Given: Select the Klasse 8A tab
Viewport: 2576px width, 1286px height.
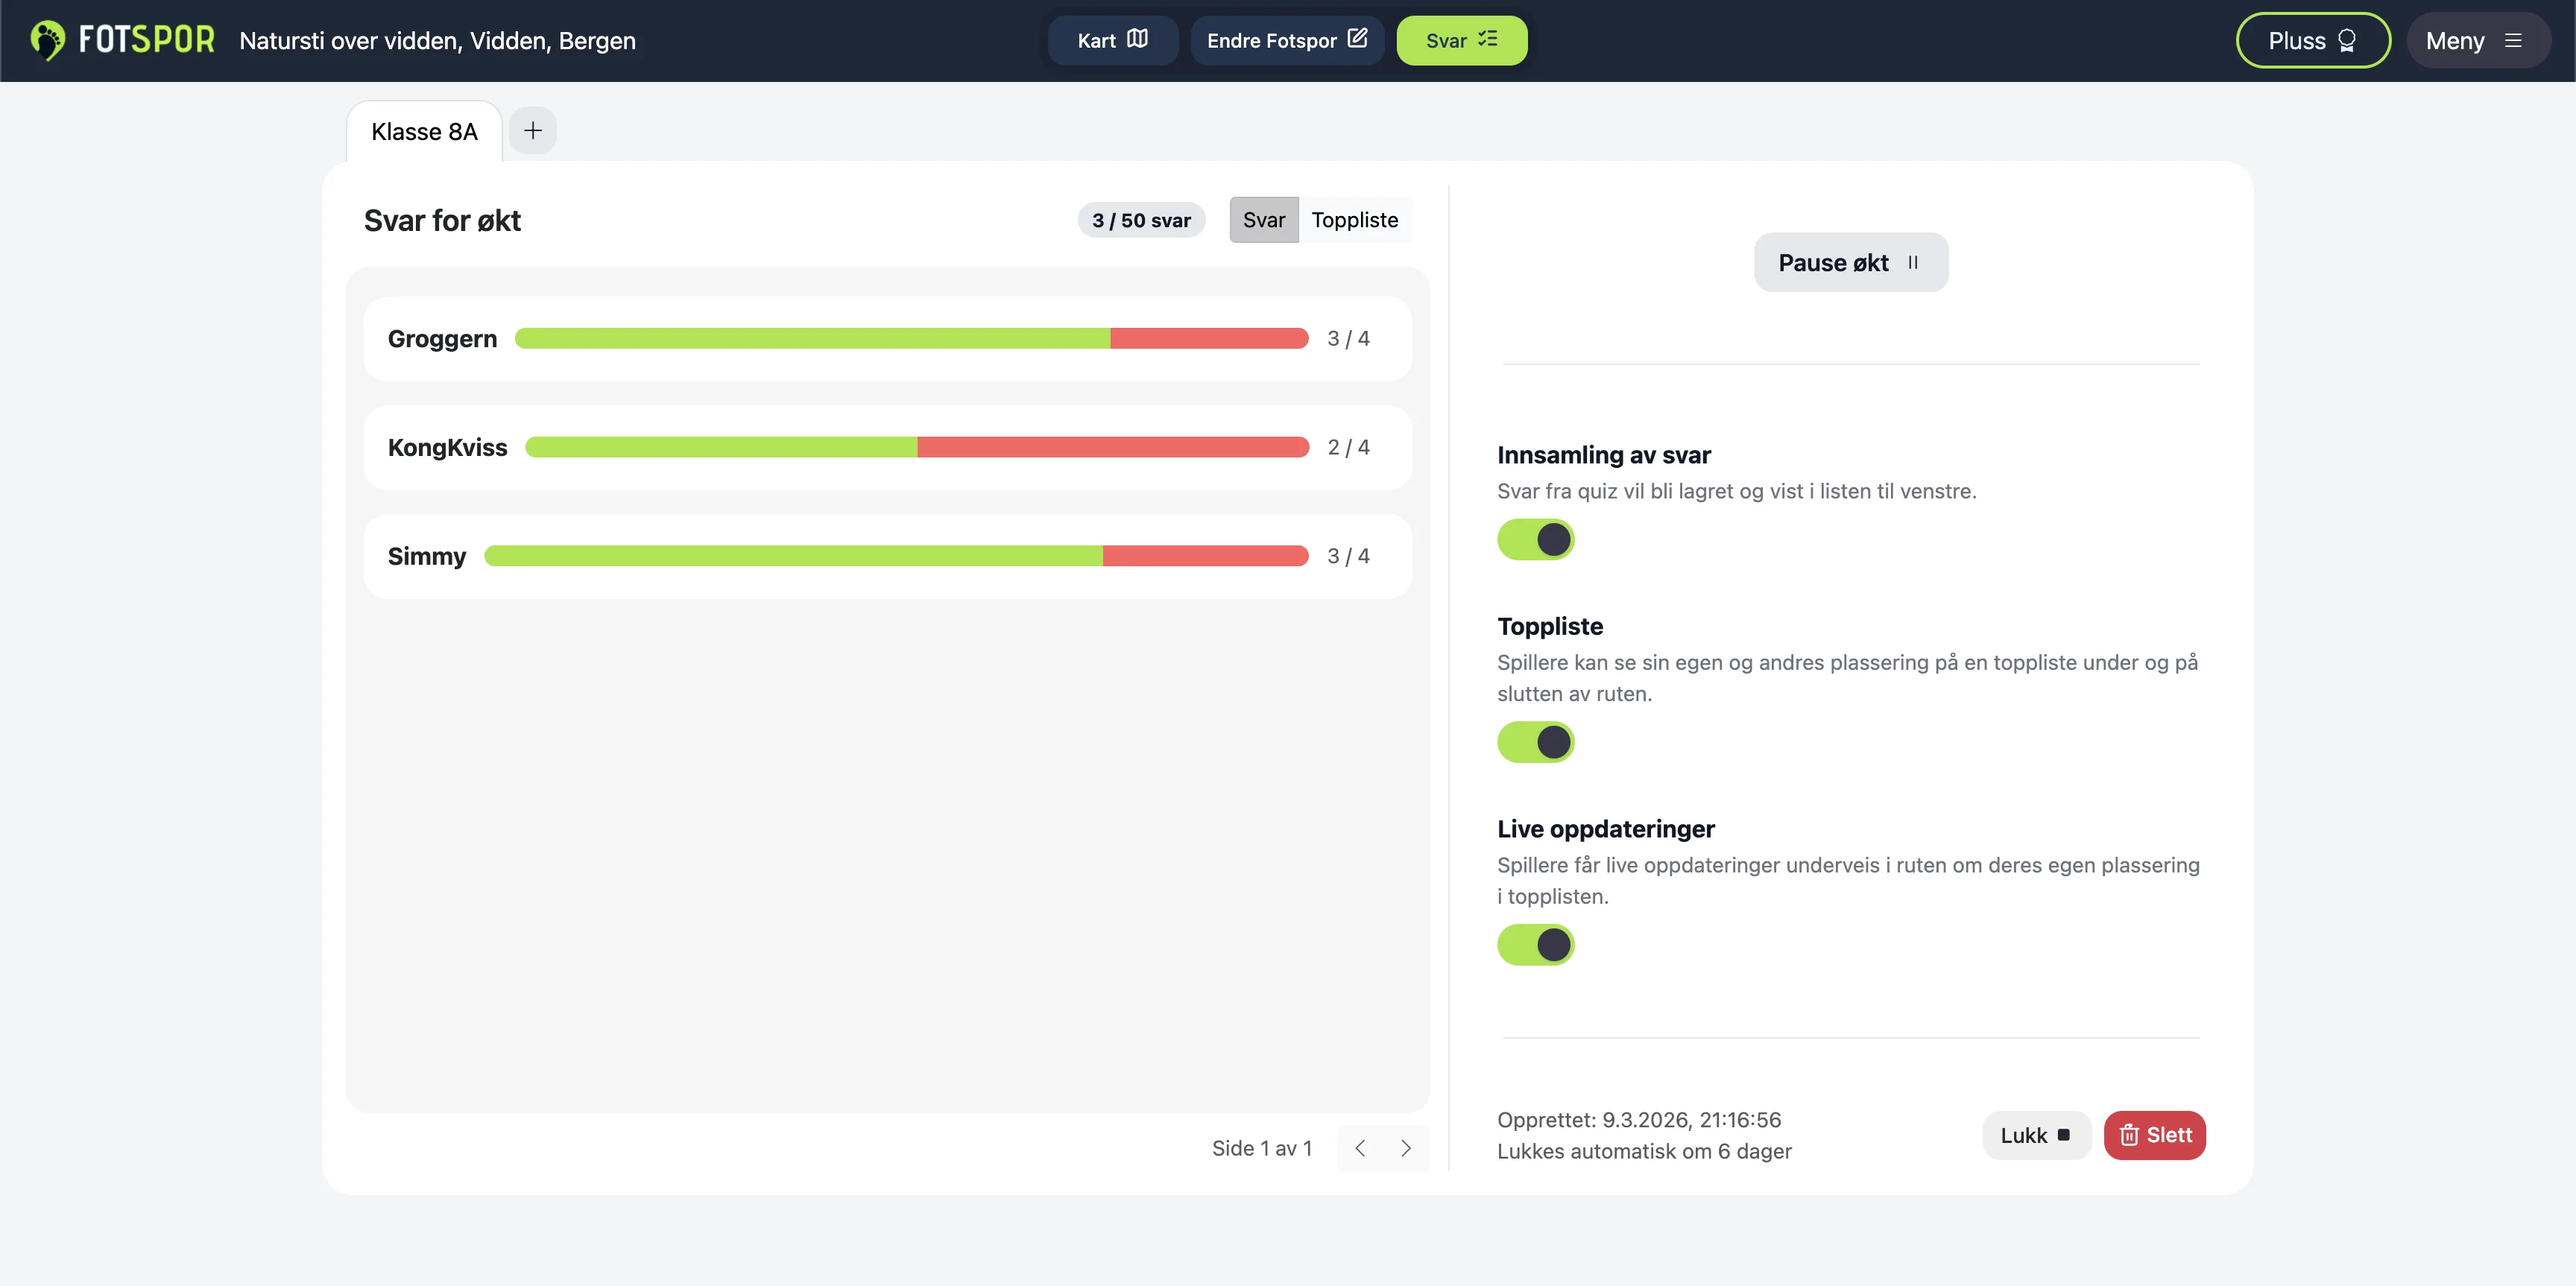Looking at the screenshot, I should click(423, 130).
